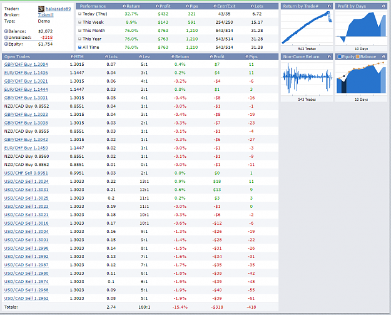Screen dimensions: 391x315
Task: Open EUR/CHF Buy 1.1450 trade
Action: [26, 148]
